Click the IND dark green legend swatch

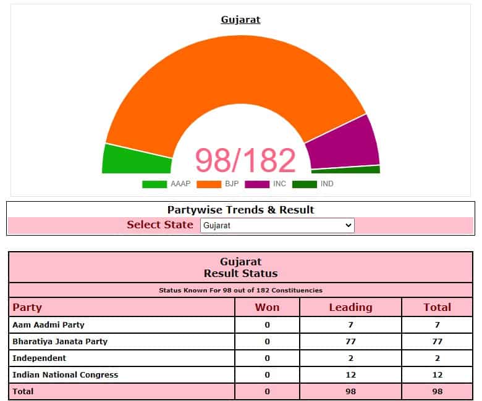304,184
